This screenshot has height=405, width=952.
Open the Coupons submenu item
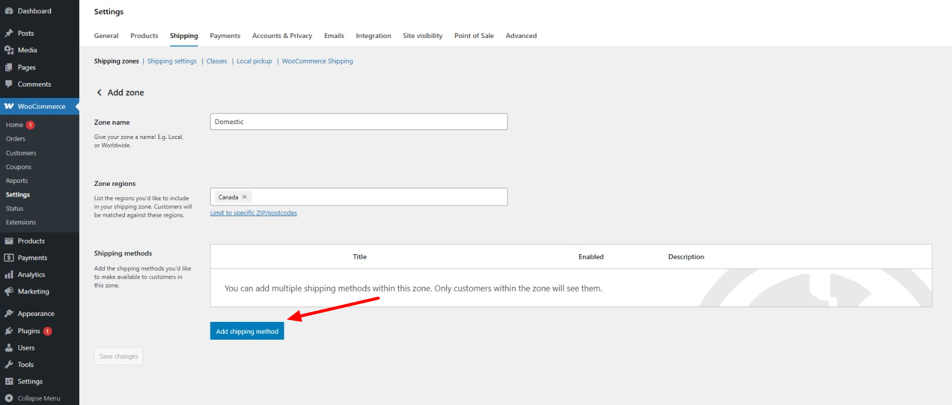18,167
